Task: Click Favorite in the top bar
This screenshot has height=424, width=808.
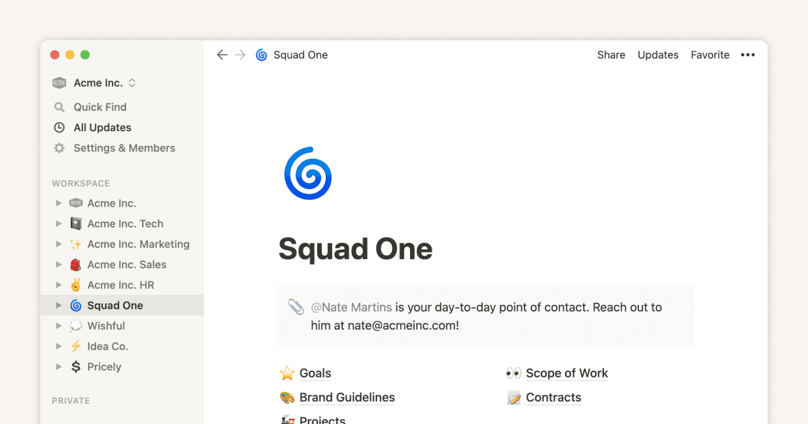Action: click(x=710, y=55)
